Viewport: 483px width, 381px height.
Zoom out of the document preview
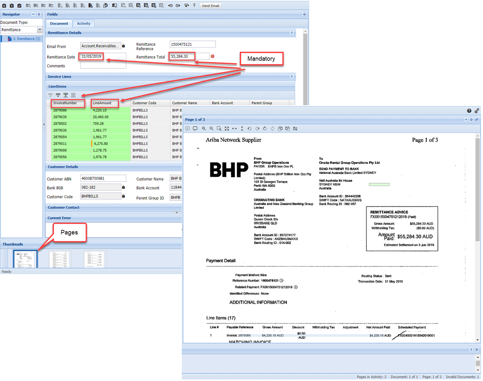pyautogui.click(x=212, y=128)
